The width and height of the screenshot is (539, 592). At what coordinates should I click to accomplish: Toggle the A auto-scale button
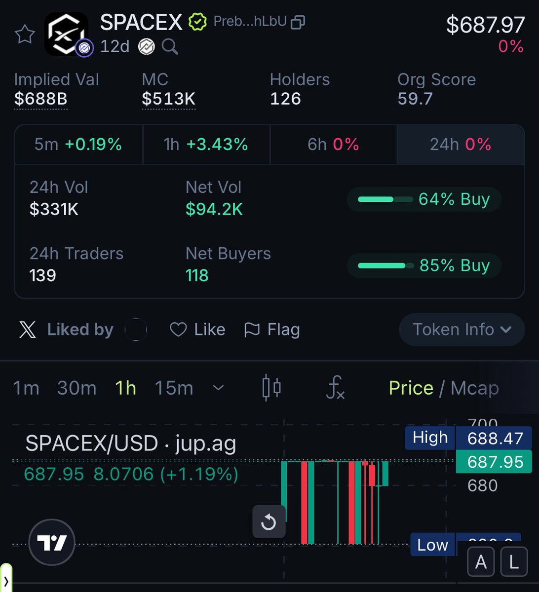pyautogui.click(x=481, y=562)
